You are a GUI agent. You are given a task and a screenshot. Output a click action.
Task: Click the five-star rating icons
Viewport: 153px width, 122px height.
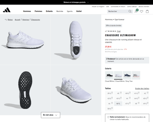(112, 31)
